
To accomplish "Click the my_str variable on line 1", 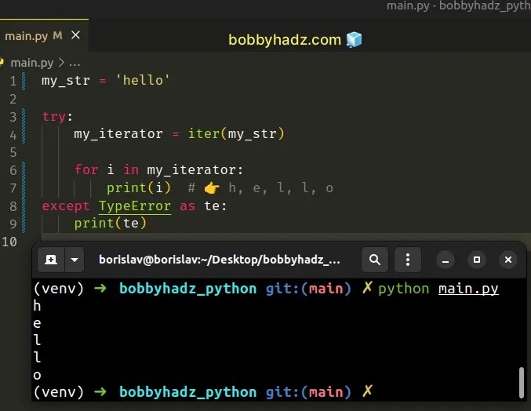I will click(66, 81).
